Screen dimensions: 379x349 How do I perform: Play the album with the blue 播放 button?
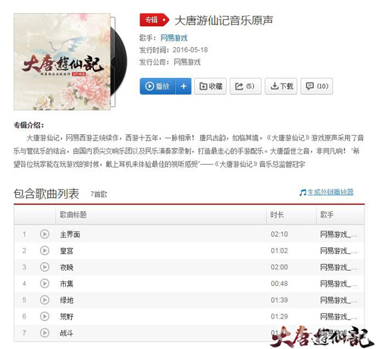tap(158, 86)
